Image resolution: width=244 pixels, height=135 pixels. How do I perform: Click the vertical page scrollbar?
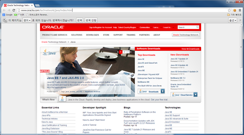coord(241,47)
